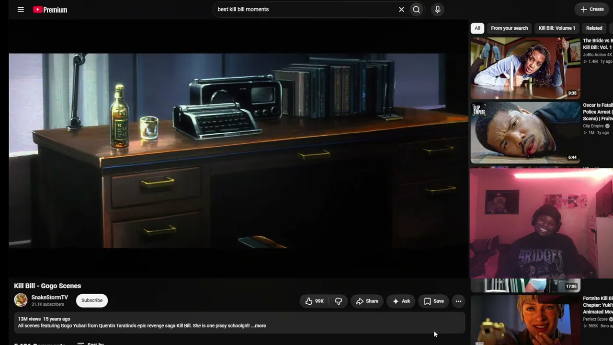Open the Perfect Score channel name
The height and width of the screenshot is (345, 613).
point(595,319)
